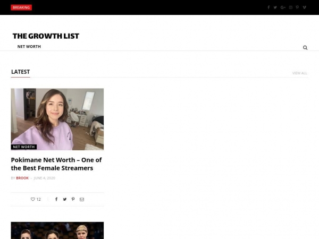This screenshot has width=319, height=239.
Task: Click the red BREAKING label
Action: click(x=21, y=7)
